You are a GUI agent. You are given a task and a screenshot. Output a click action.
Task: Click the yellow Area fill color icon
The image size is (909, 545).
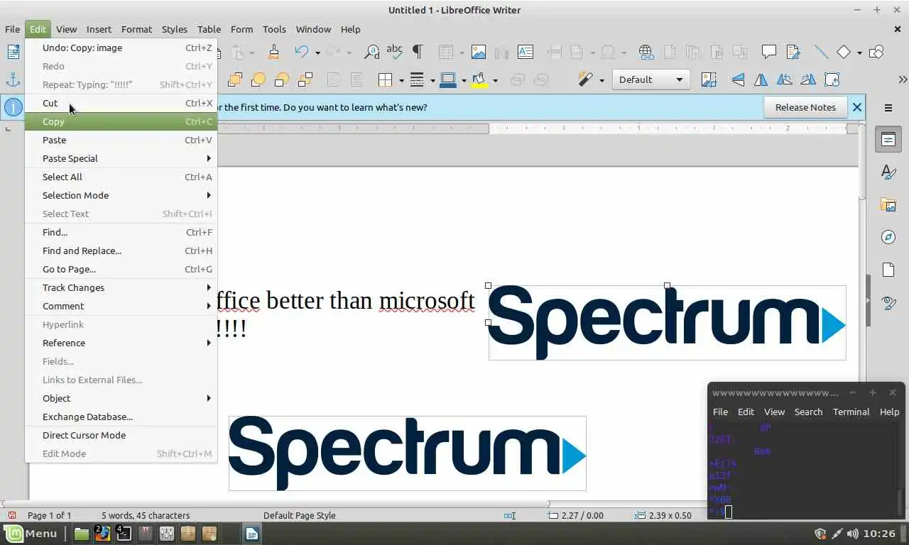click(x=480, y=79)
